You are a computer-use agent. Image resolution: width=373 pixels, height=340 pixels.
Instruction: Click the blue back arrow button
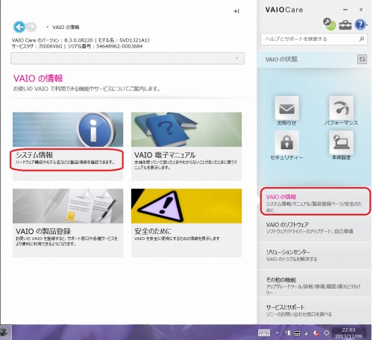point(19,27)
